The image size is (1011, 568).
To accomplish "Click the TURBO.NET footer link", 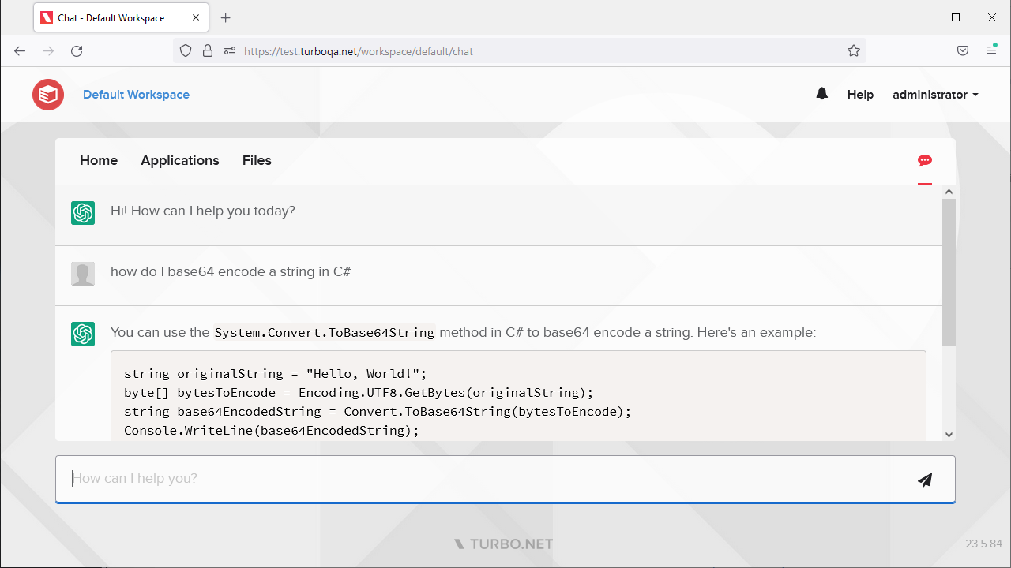I will coord(504,544).
